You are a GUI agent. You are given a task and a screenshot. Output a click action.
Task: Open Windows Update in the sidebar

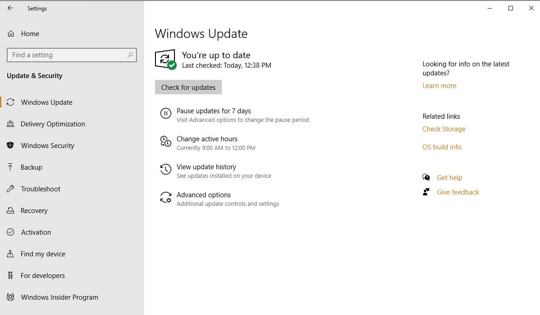[x=47, y=102]
